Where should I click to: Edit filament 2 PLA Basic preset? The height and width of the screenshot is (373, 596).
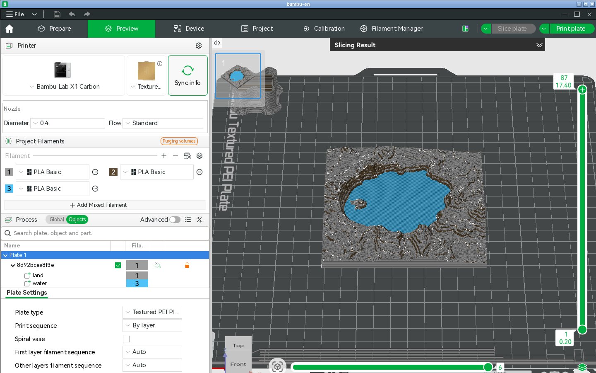coord(199,172)
